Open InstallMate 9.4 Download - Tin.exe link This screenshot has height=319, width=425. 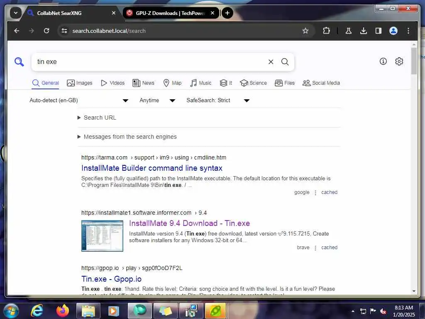click(189, 223)
